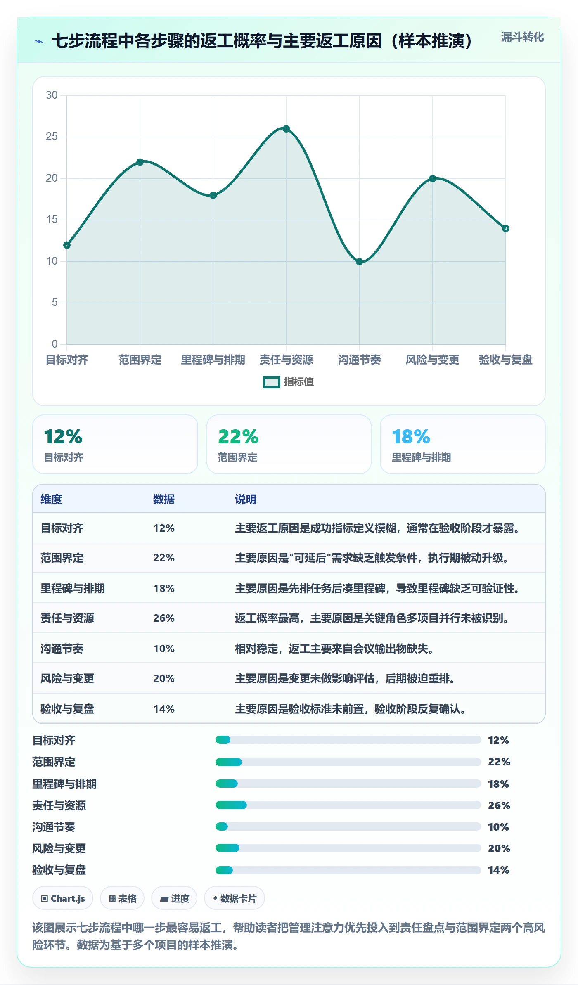Click the lightning icon beside the title
Screen dimensions: 578x985
coord(39,41)
